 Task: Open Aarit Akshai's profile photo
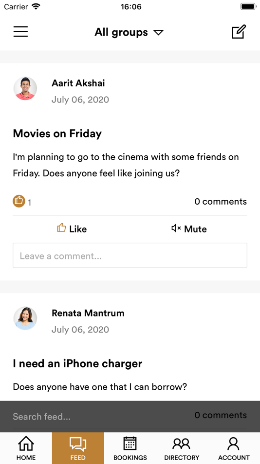tap(25, 88)
